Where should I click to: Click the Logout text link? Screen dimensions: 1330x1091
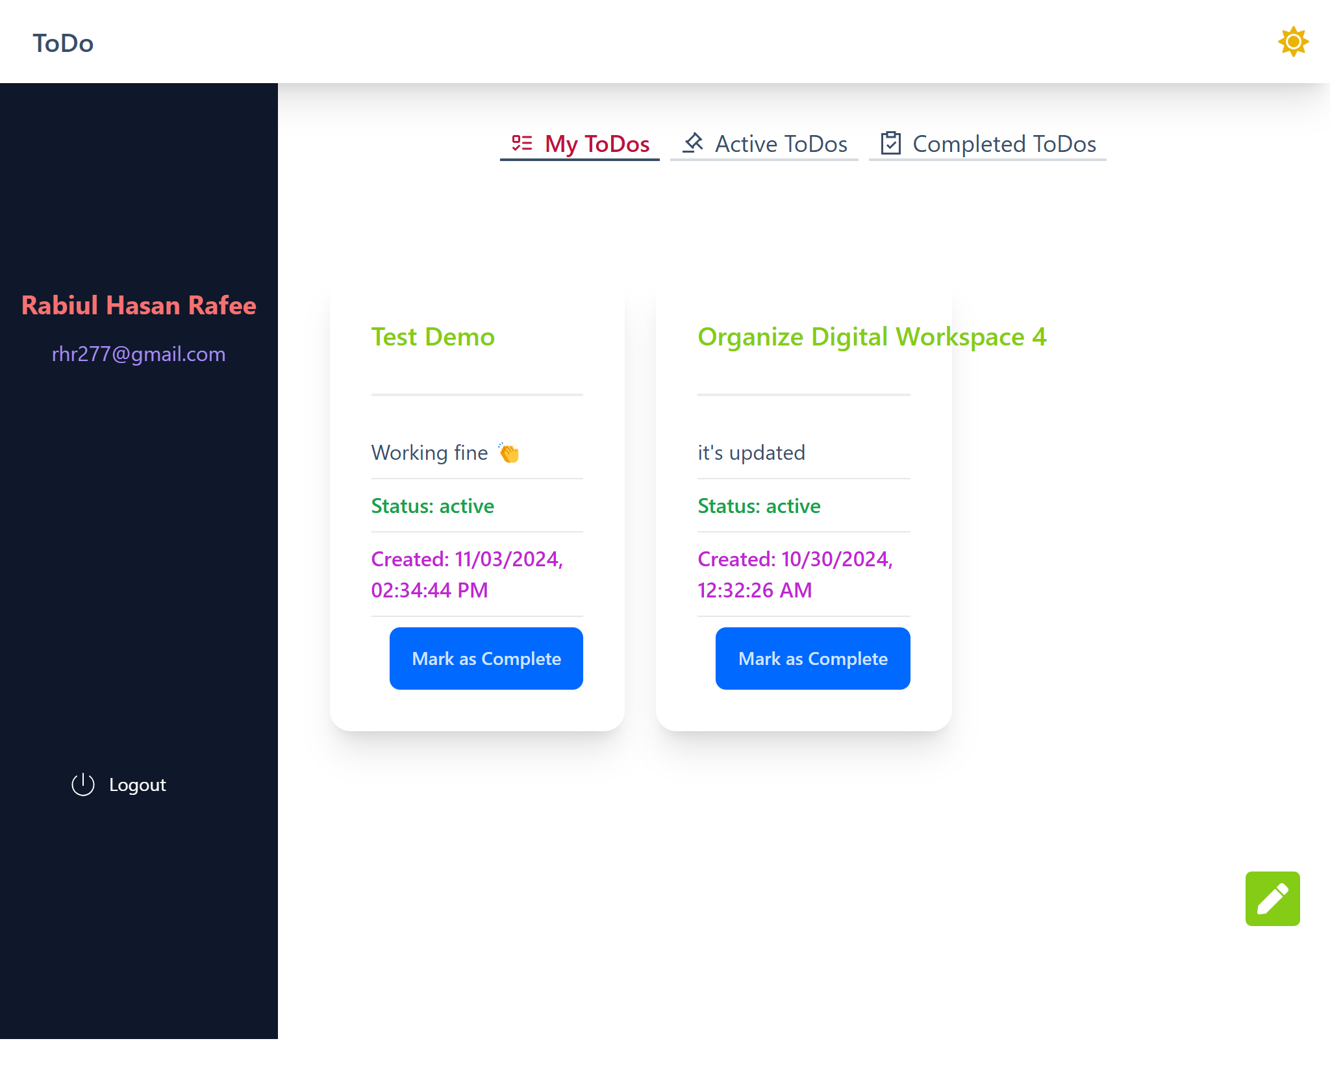138,784
